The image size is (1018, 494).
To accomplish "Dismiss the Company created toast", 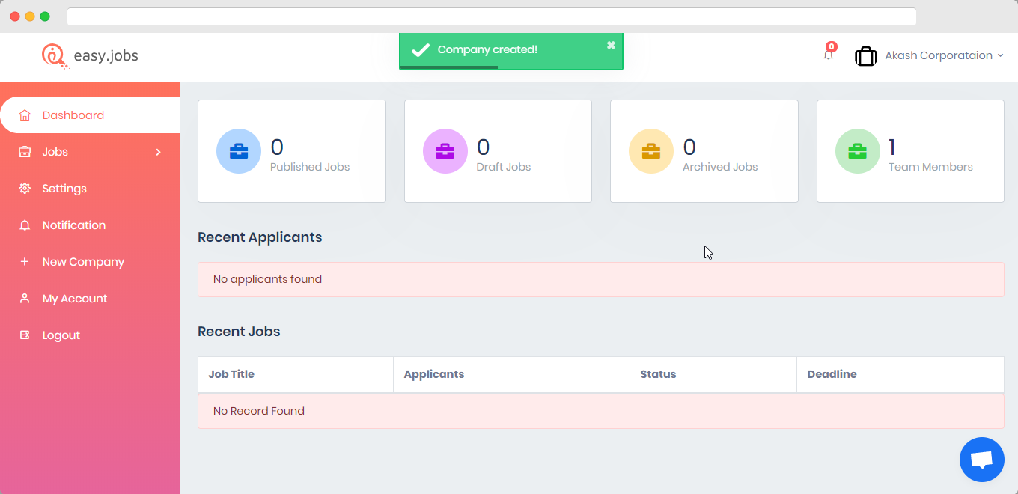I will tap(611, 45).
